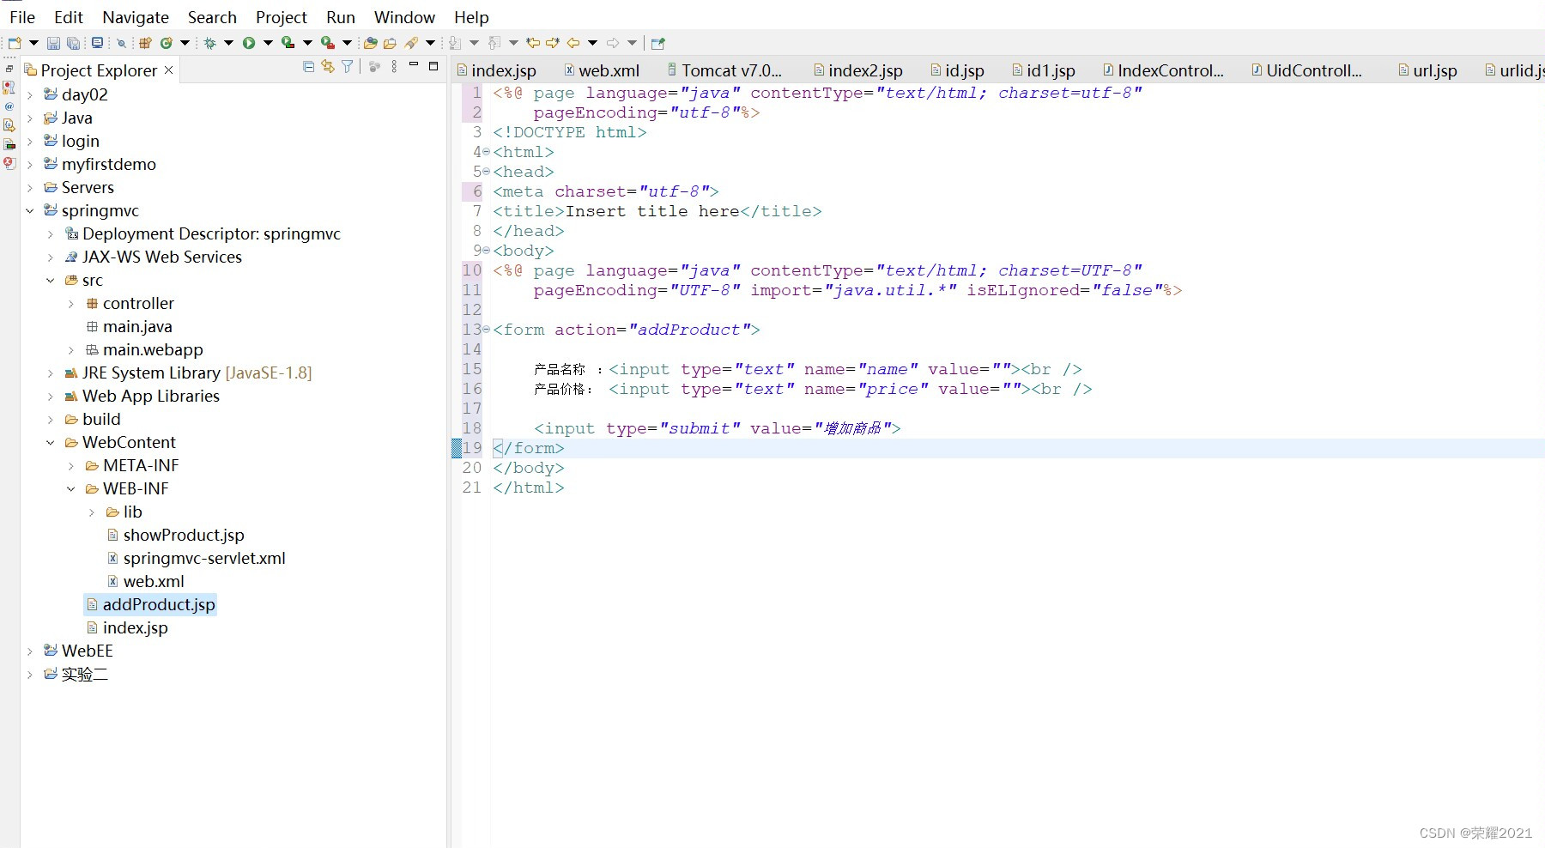Expand the controller package

pyautogui.click(x=71, y=303)
